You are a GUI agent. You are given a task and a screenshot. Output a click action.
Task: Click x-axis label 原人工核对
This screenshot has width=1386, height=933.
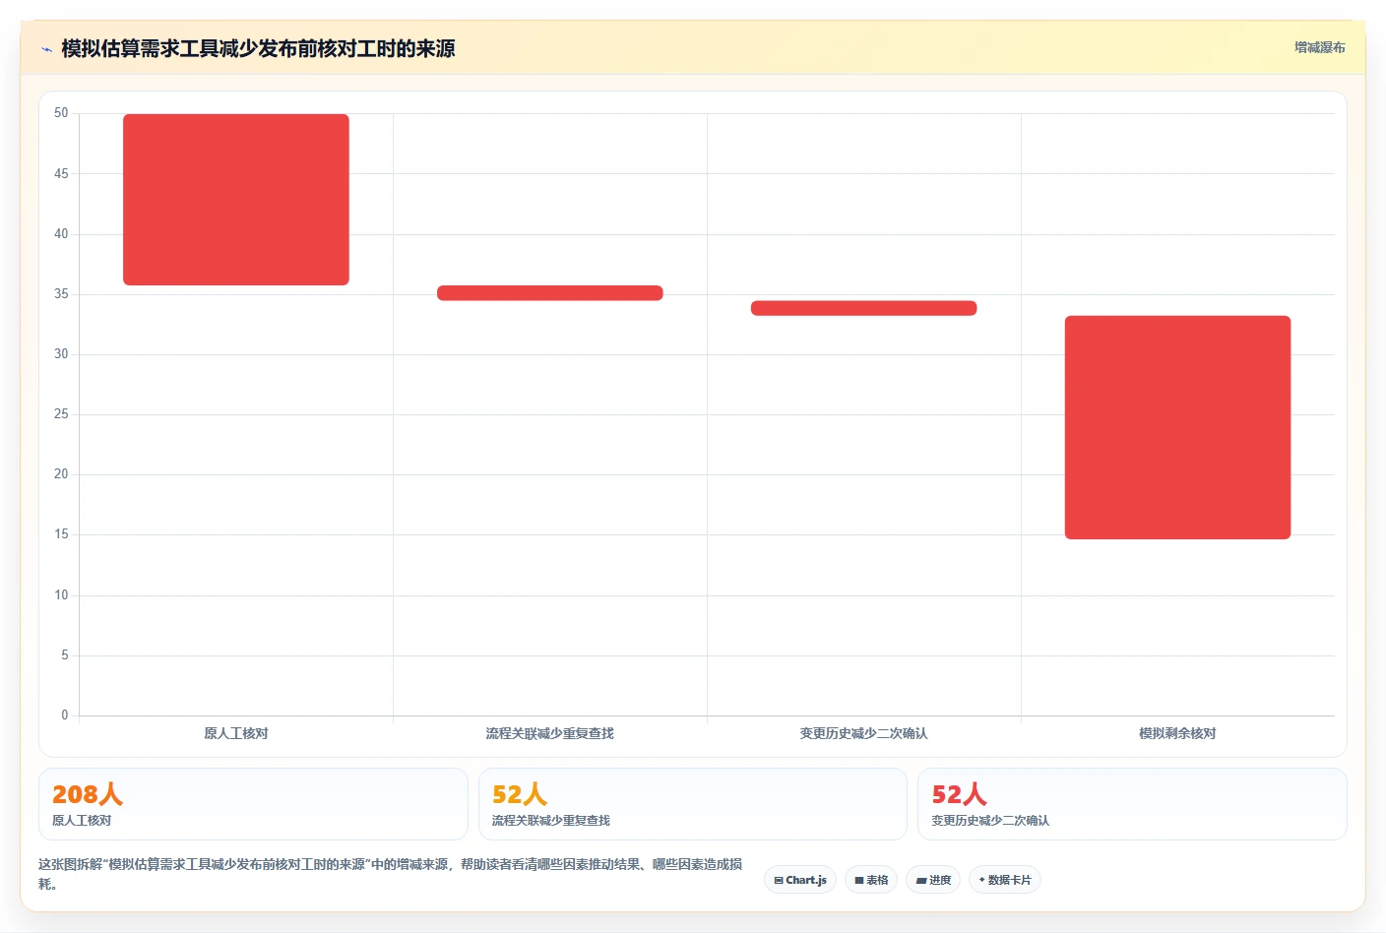pos(236,733)
